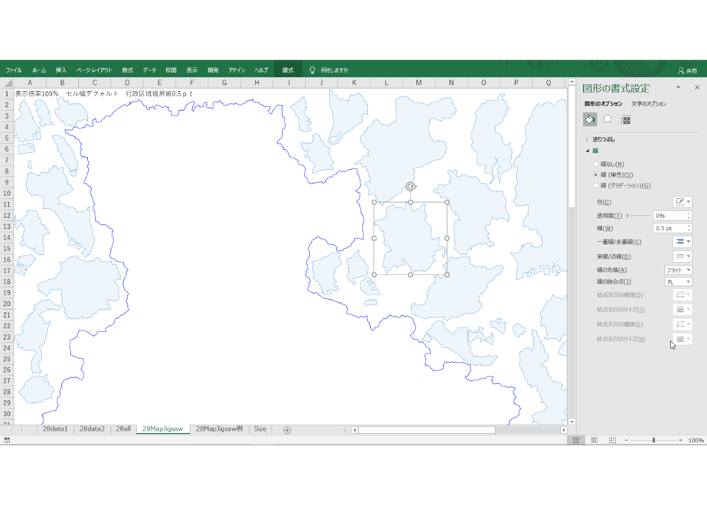Click the 何をしますか search box
Screen dimensions: 707x505
[x=334, y=70]
